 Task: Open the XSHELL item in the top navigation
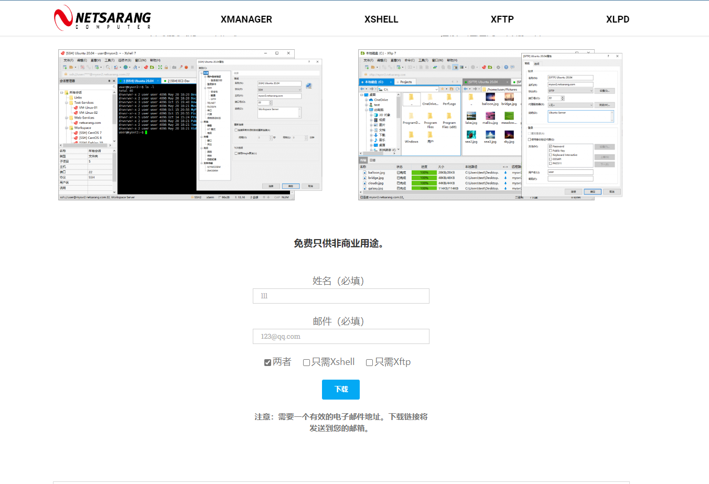(381, 19)
